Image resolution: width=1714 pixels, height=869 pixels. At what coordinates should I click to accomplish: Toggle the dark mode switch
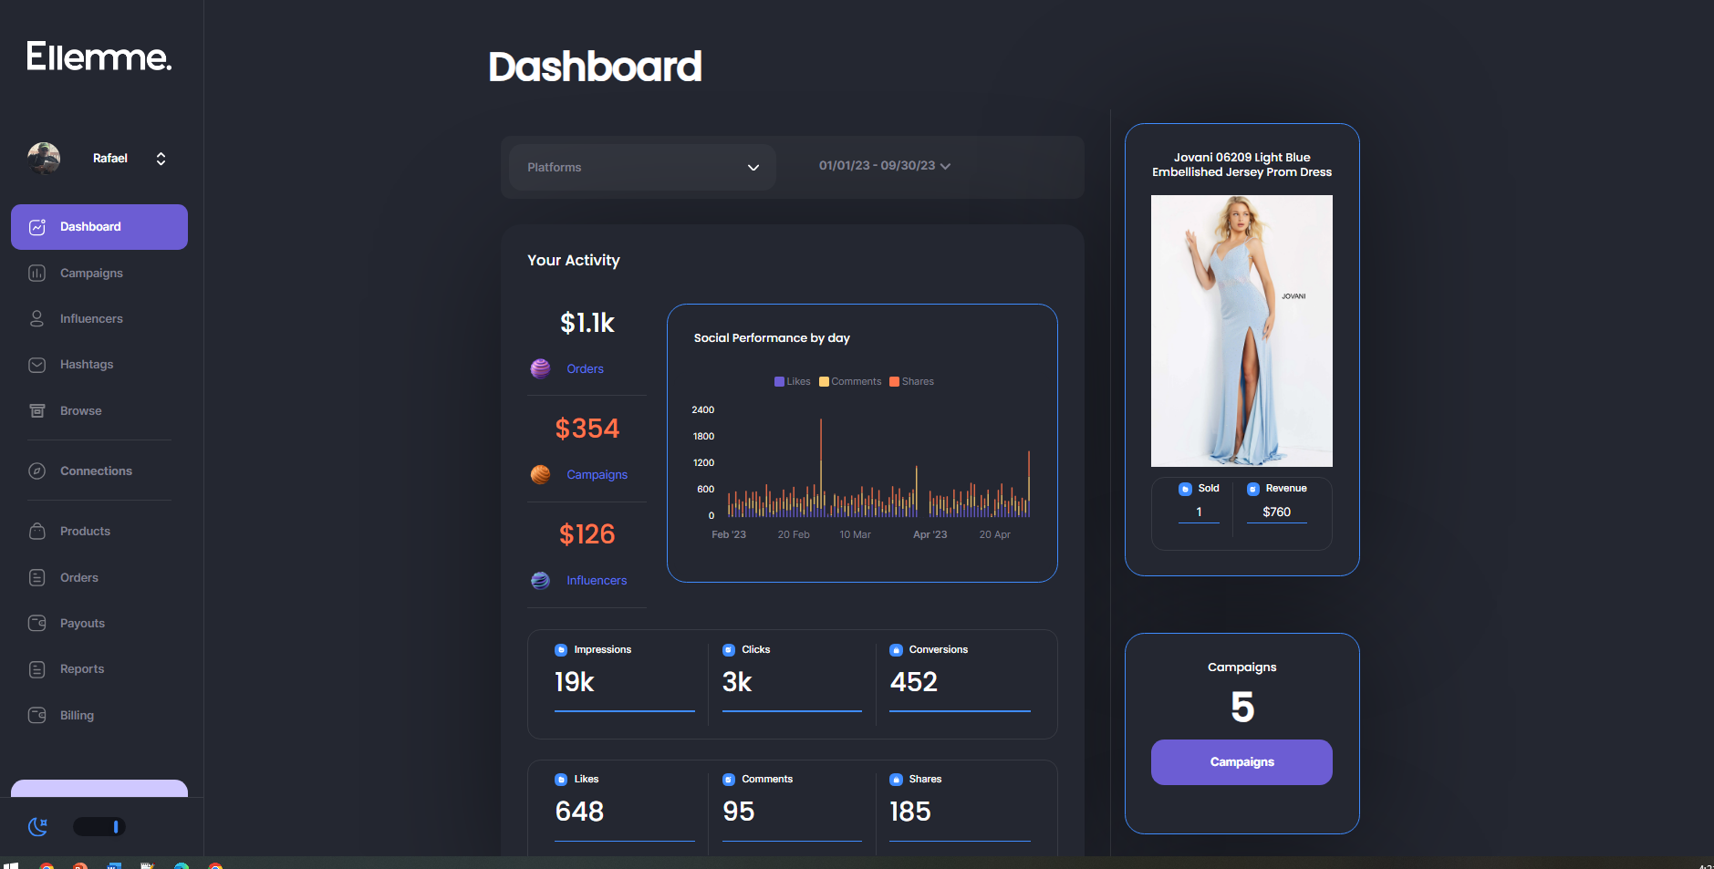(x=99, y=827)
